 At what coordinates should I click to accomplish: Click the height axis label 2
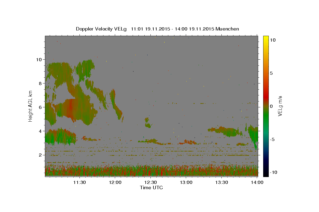[40, 155]
